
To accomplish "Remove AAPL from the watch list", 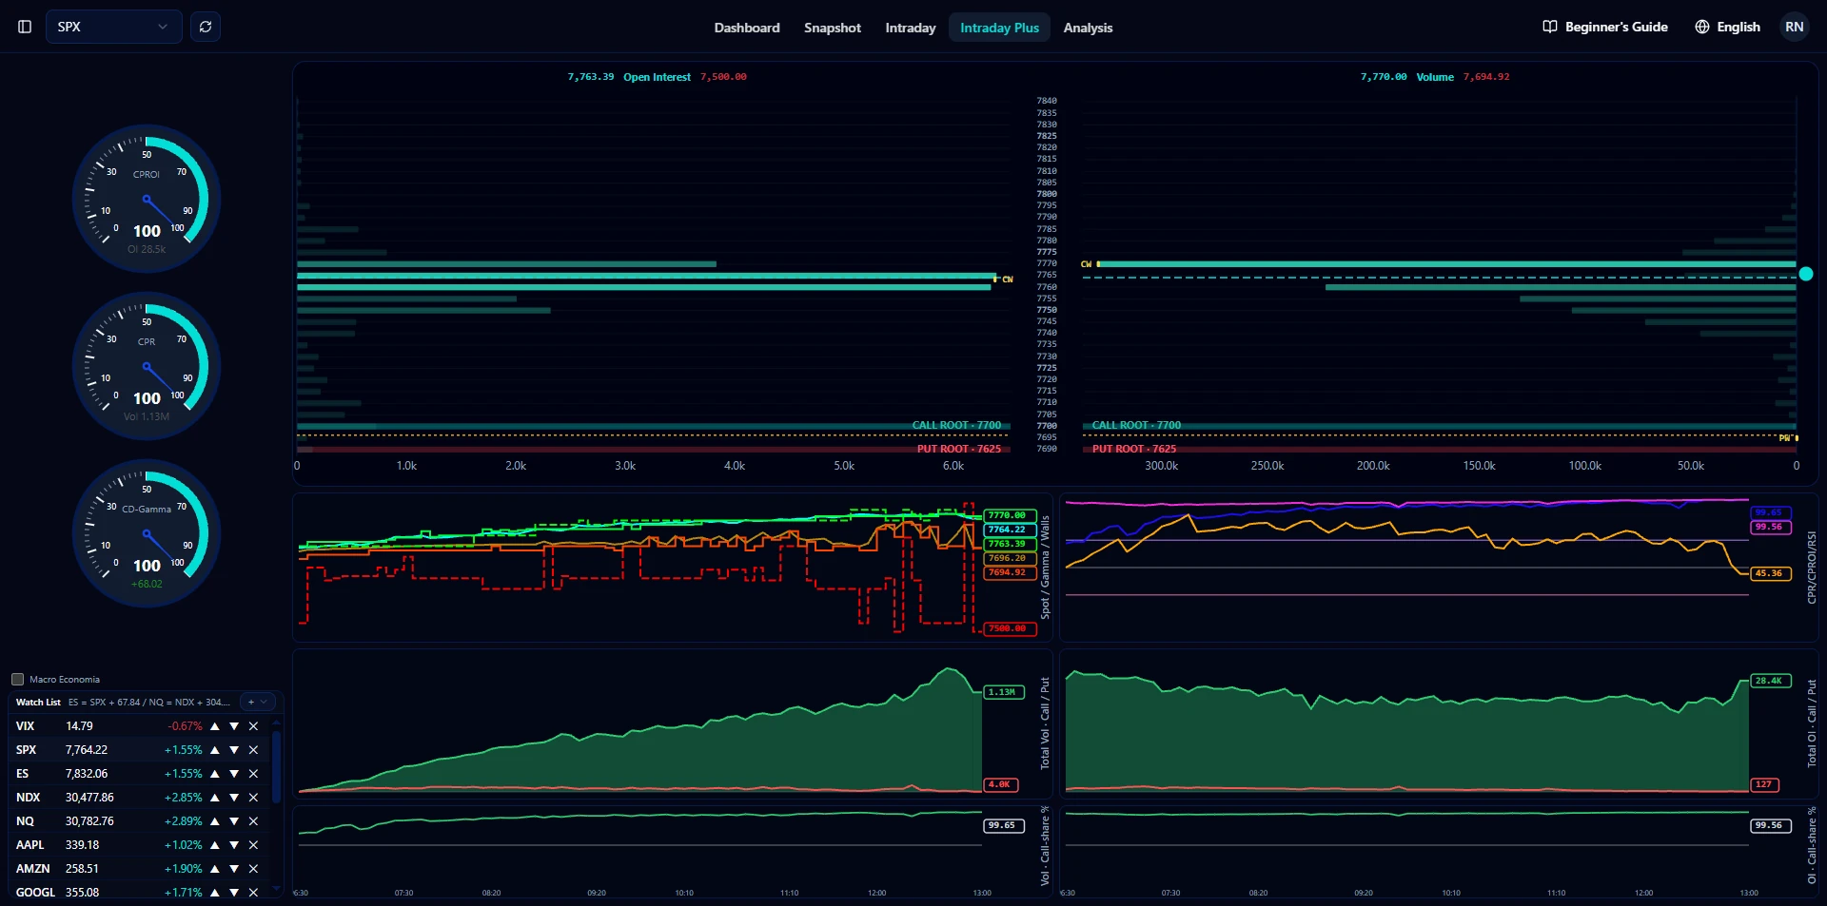I will click(x=253, y=845).
